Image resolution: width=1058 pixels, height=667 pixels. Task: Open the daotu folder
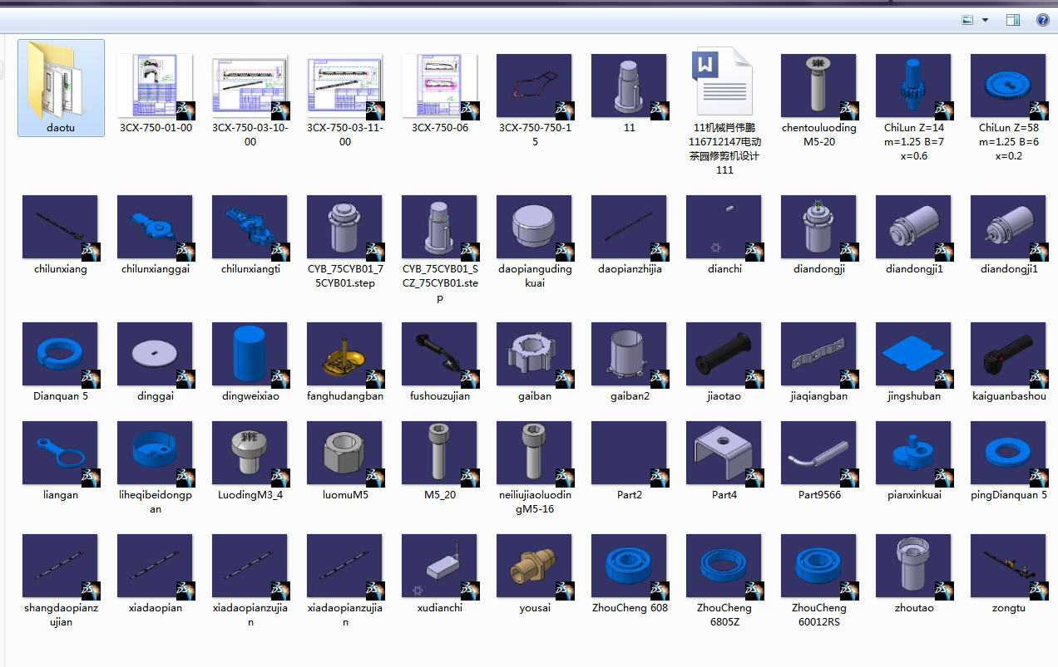(61, 87)
